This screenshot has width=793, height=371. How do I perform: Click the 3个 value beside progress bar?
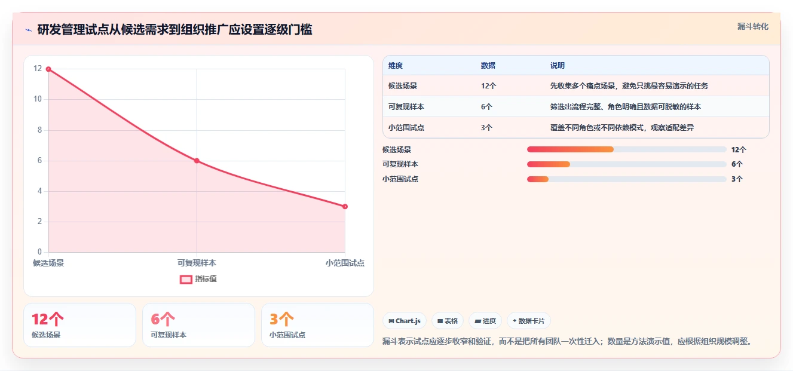(737, 179)
